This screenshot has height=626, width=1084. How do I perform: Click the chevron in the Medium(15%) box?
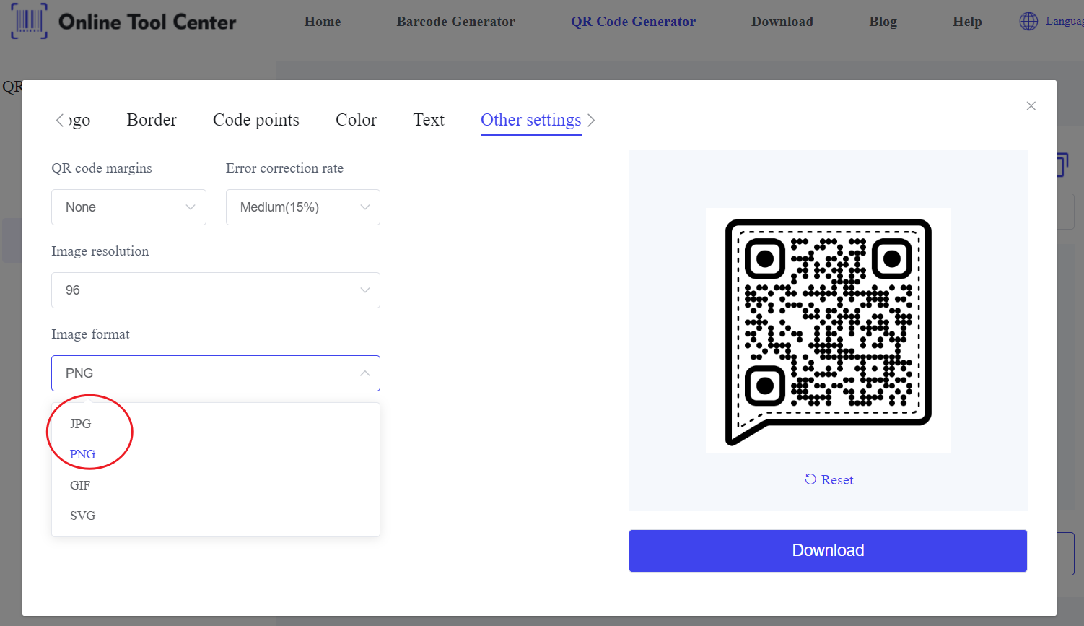tap(365, 207)
